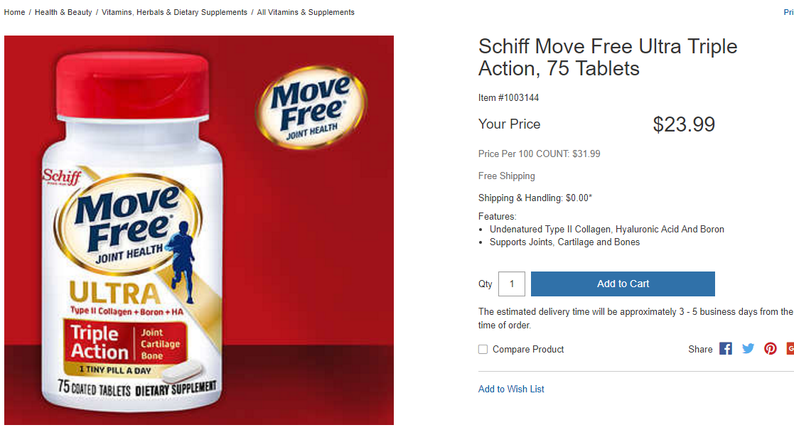Click the Google Plus share icon
The image size is (794, 430).
790,349
